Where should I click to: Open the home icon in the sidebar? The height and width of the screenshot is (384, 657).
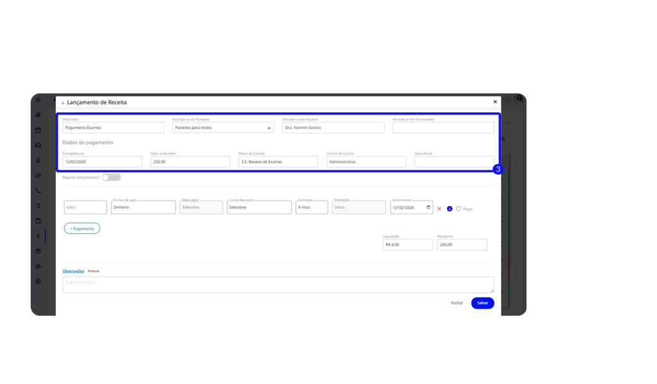38,115
